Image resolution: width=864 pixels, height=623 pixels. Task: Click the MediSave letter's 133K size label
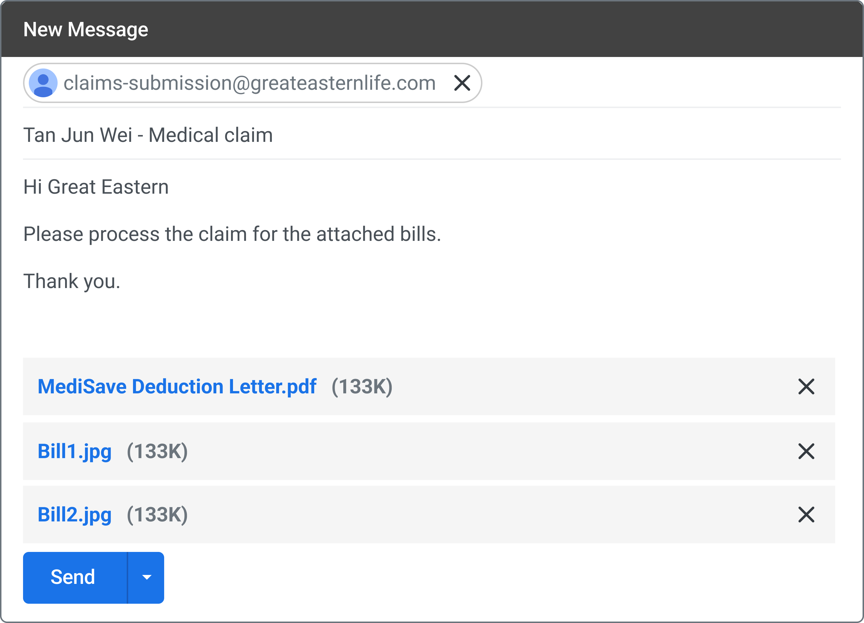[362, 387]
